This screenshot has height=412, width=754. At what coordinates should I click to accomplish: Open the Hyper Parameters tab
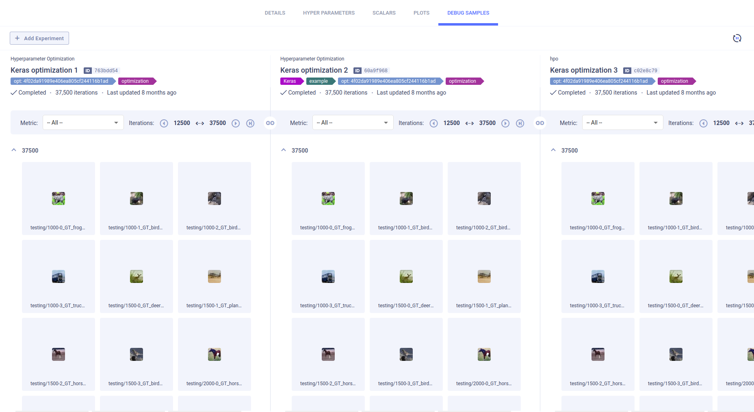329,13
